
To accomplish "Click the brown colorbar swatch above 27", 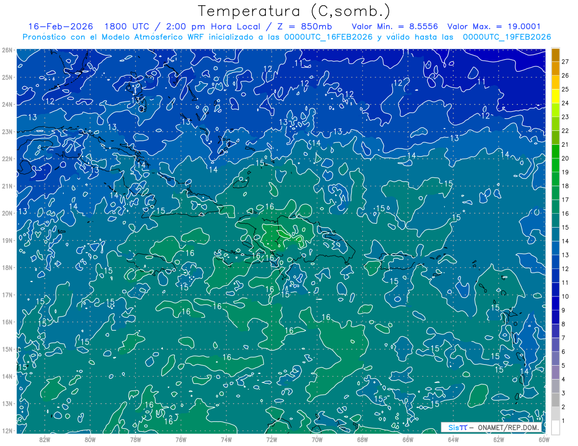I will coord(555,55).
